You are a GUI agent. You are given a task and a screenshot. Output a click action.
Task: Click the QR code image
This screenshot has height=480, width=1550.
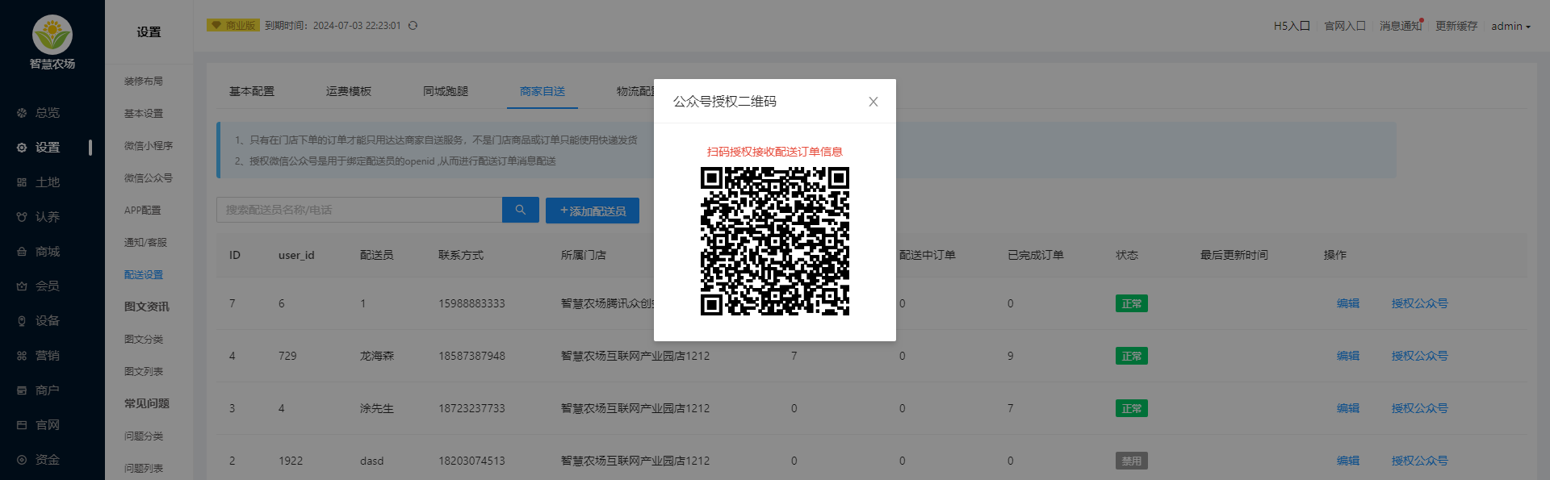click(775, 241)
